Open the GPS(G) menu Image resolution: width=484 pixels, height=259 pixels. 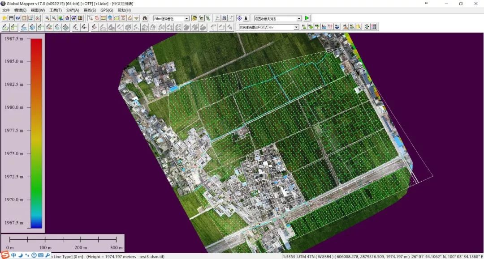[107, 10]
